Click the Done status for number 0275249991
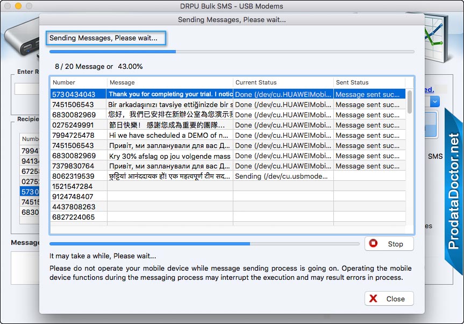 (283, 125)
